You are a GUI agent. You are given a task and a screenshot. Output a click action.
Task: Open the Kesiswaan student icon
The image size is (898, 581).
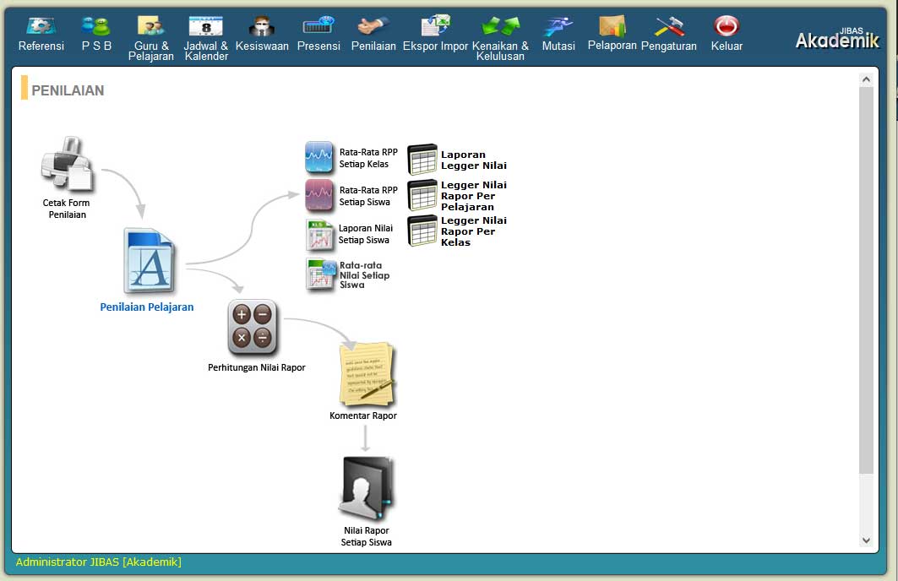tap(262, 26)
